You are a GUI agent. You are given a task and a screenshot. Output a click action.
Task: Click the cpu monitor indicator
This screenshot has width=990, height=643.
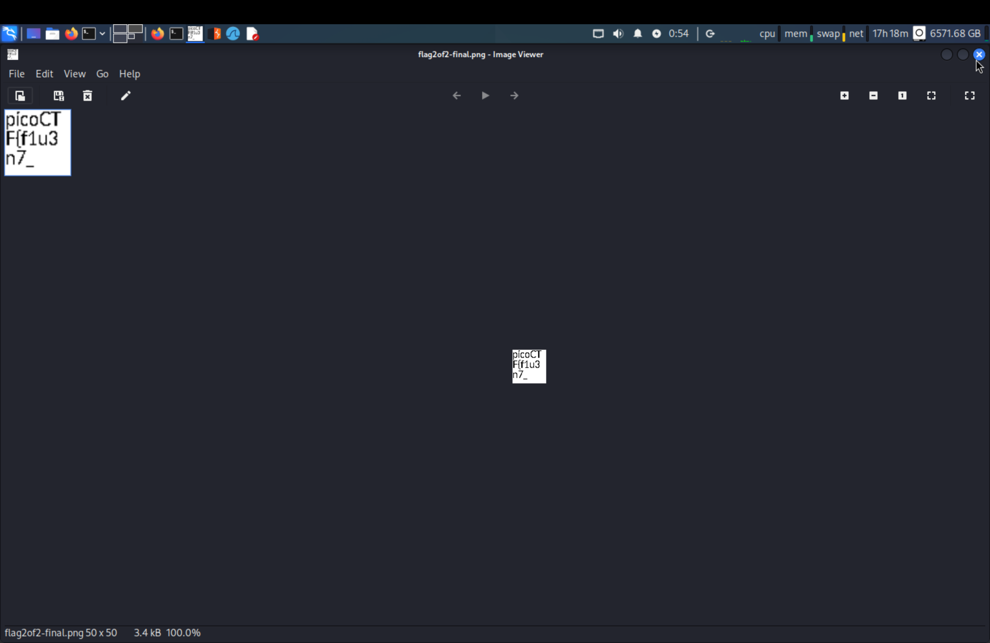[767, 34]
